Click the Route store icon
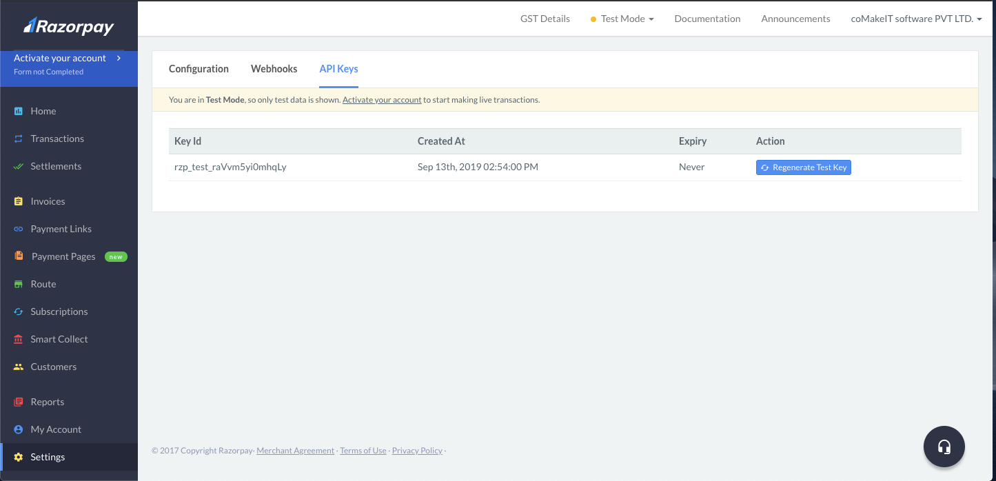996x481 pixels. pos(19,284)
